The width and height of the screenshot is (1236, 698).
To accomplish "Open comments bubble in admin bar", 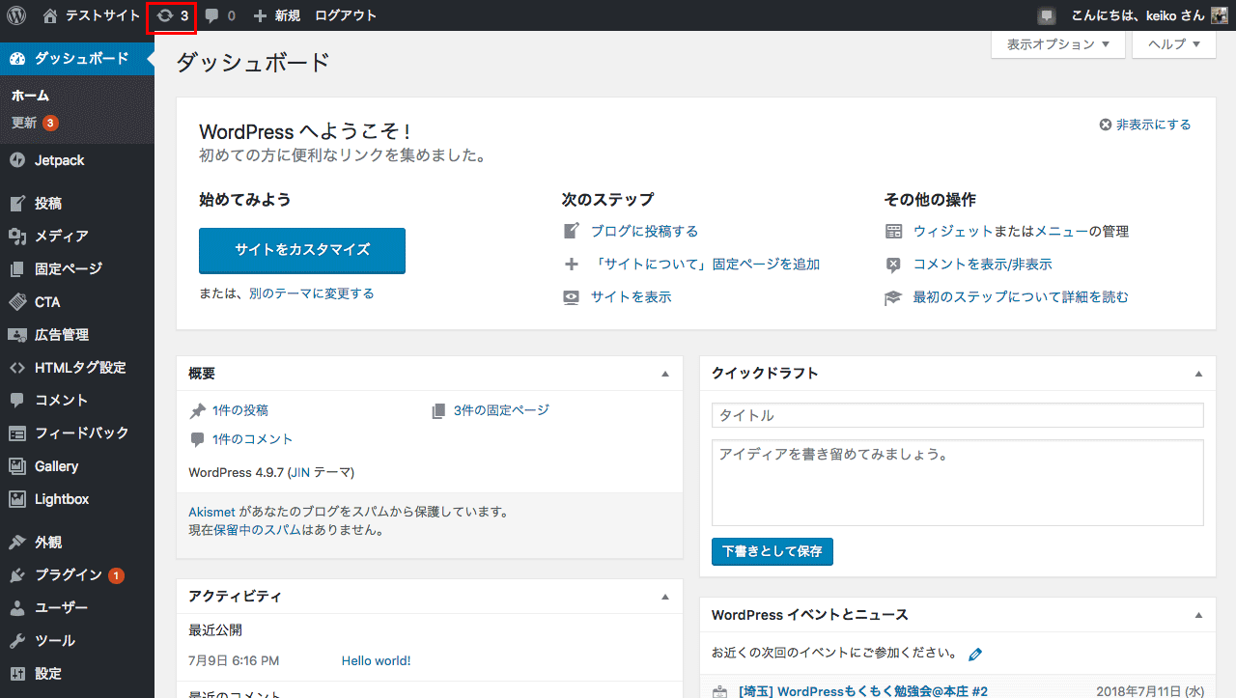I will tap(219, 16).
